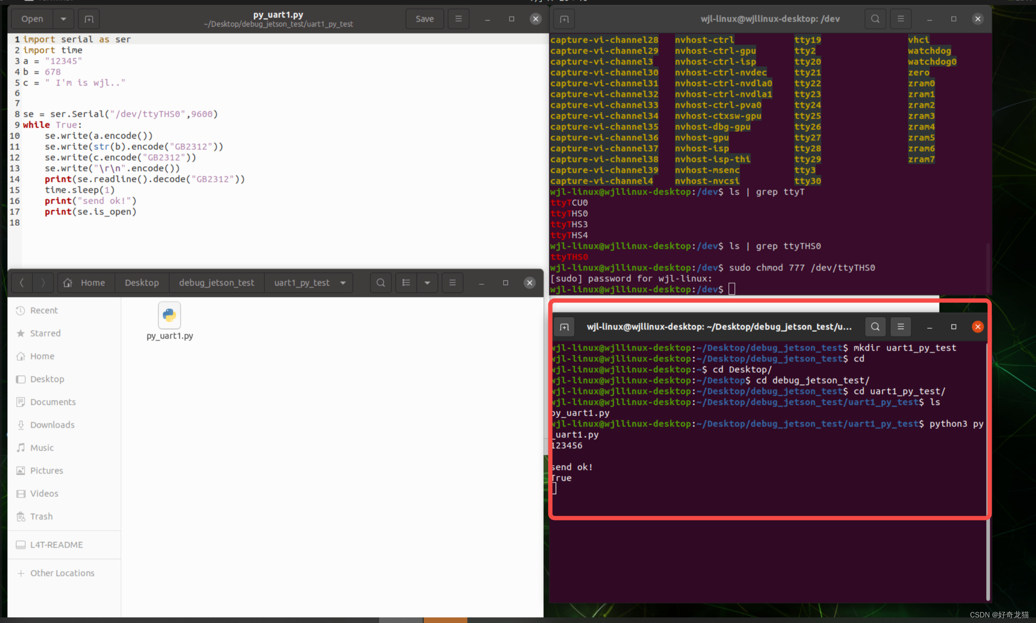The width and height of the screenshot is (1036, 623).
Task: Go back with file manager back arrow
Action: (22, 283)
